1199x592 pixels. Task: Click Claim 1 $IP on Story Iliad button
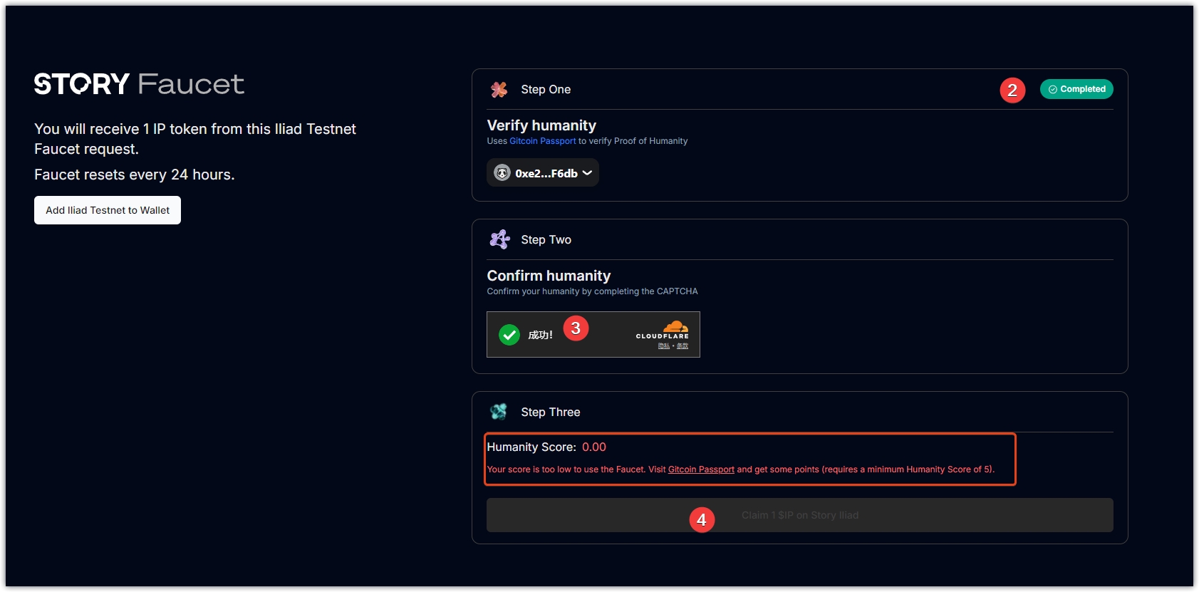click(799, 515)
